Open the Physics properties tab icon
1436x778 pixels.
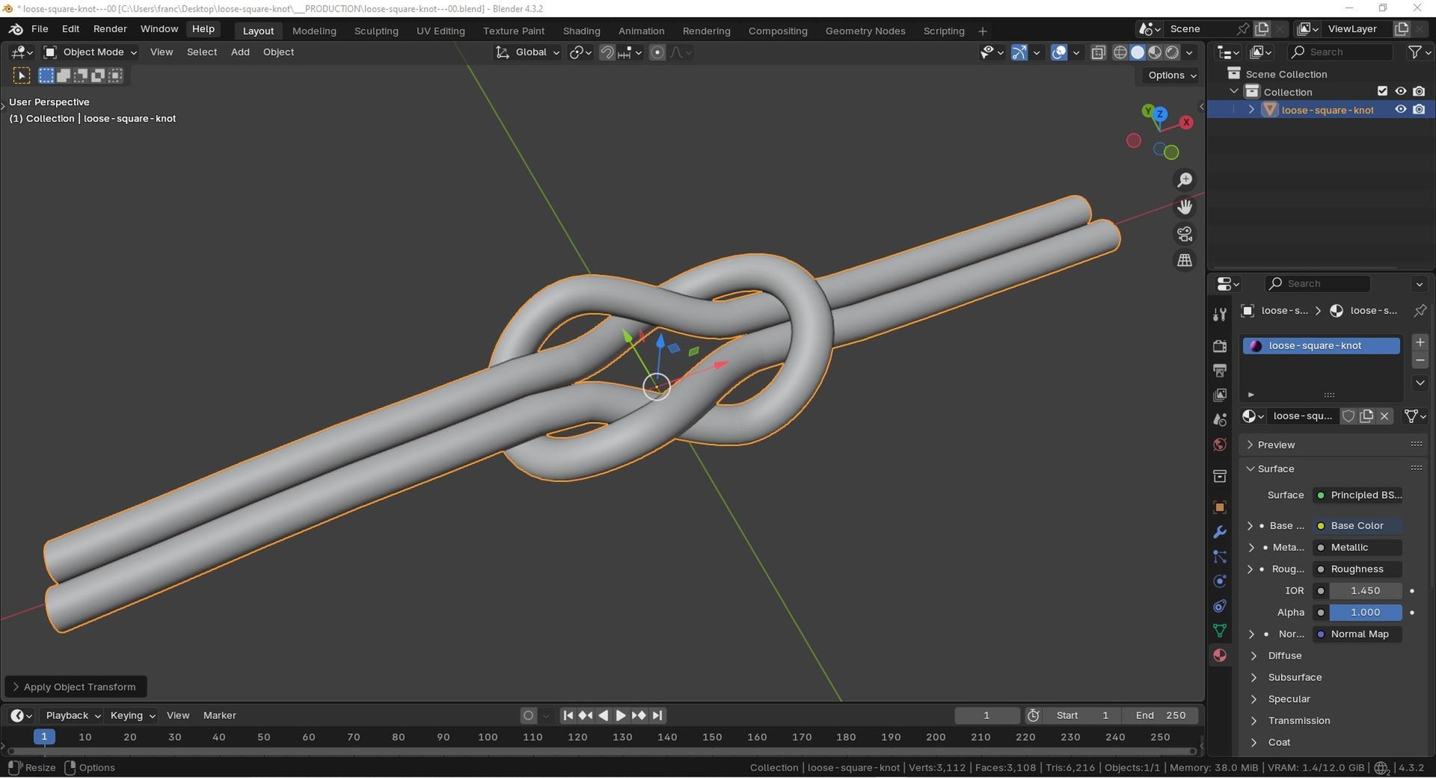point(1220,581)
